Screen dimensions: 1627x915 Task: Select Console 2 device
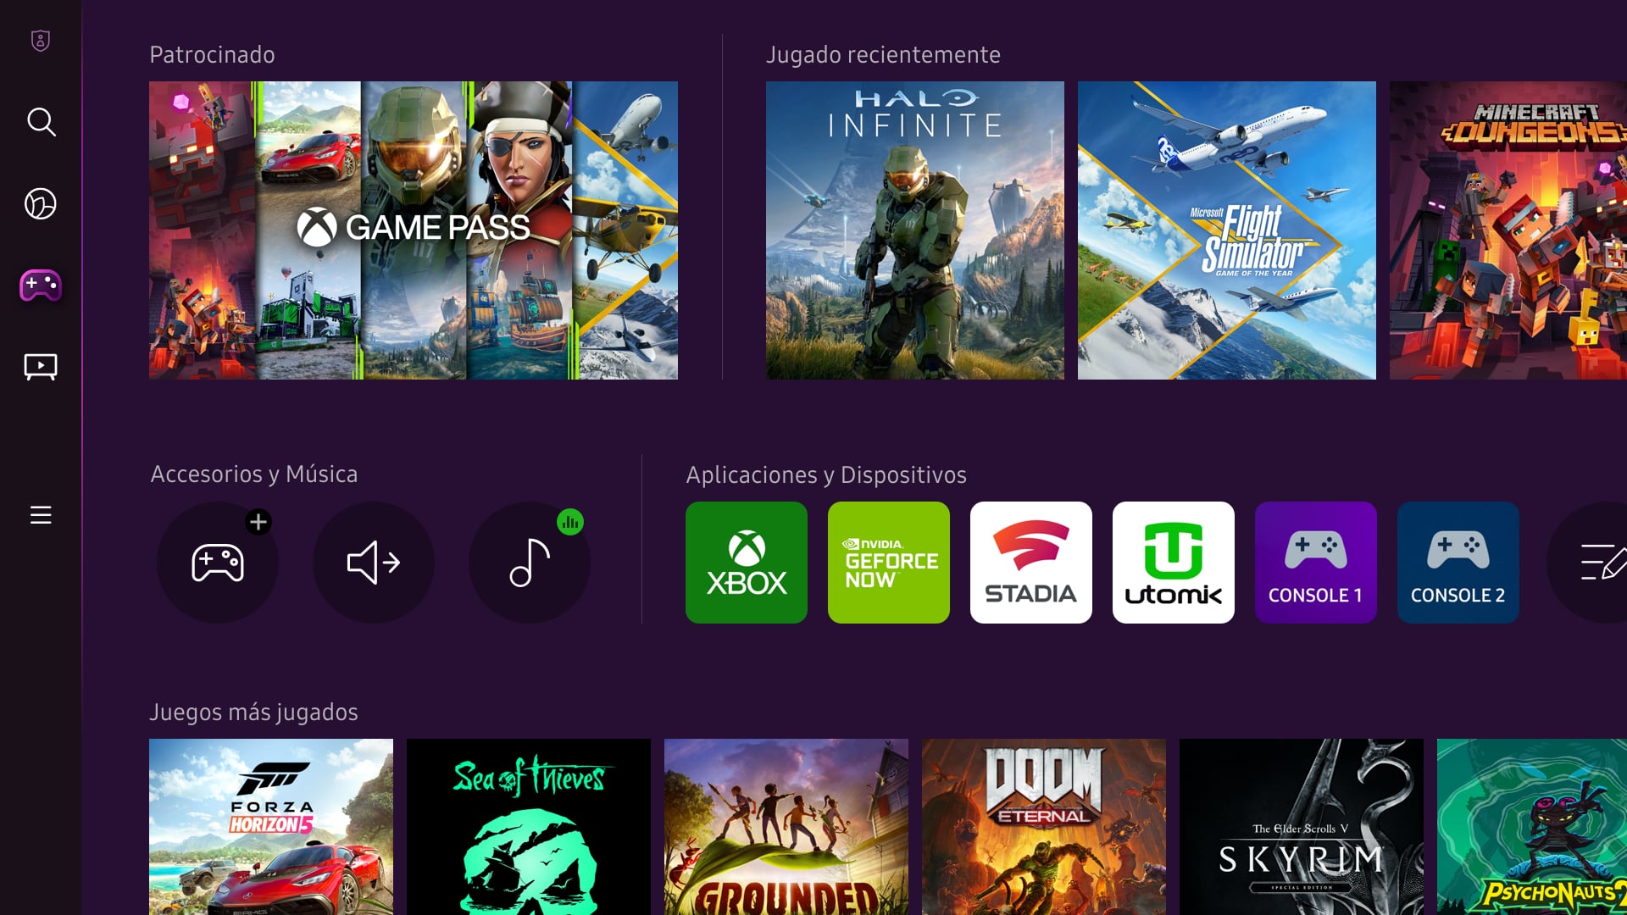click(x=1458, y=562)
